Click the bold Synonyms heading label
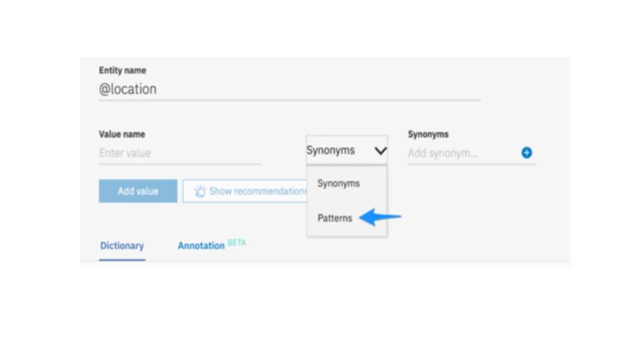 pos(428,134)
